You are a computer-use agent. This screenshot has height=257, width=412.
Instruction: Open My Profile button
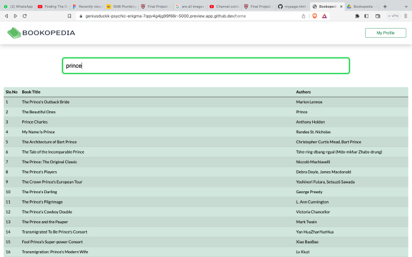pos(385,33)
